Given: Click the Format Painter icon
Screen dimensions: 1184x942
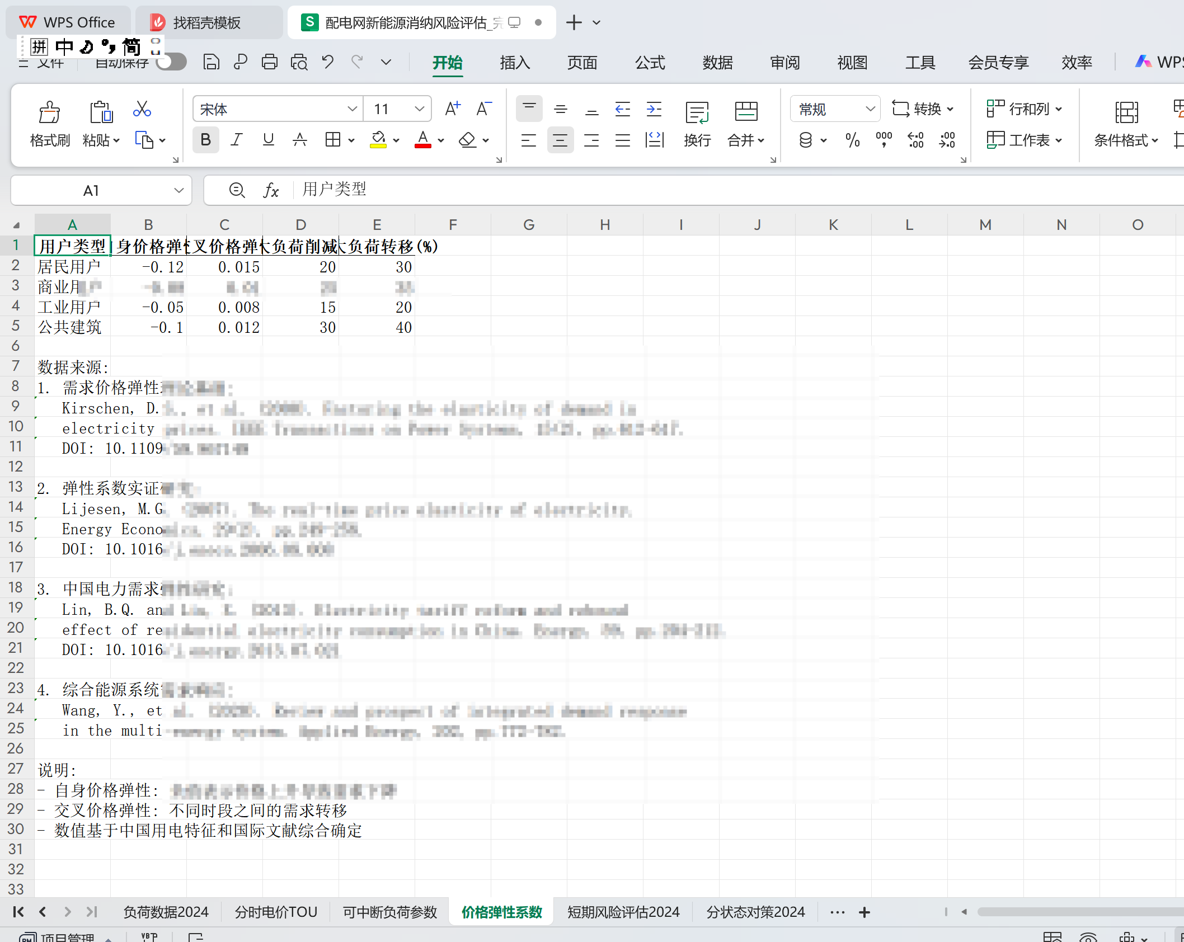Looking at the screenshot, I should tap(49, 112).
